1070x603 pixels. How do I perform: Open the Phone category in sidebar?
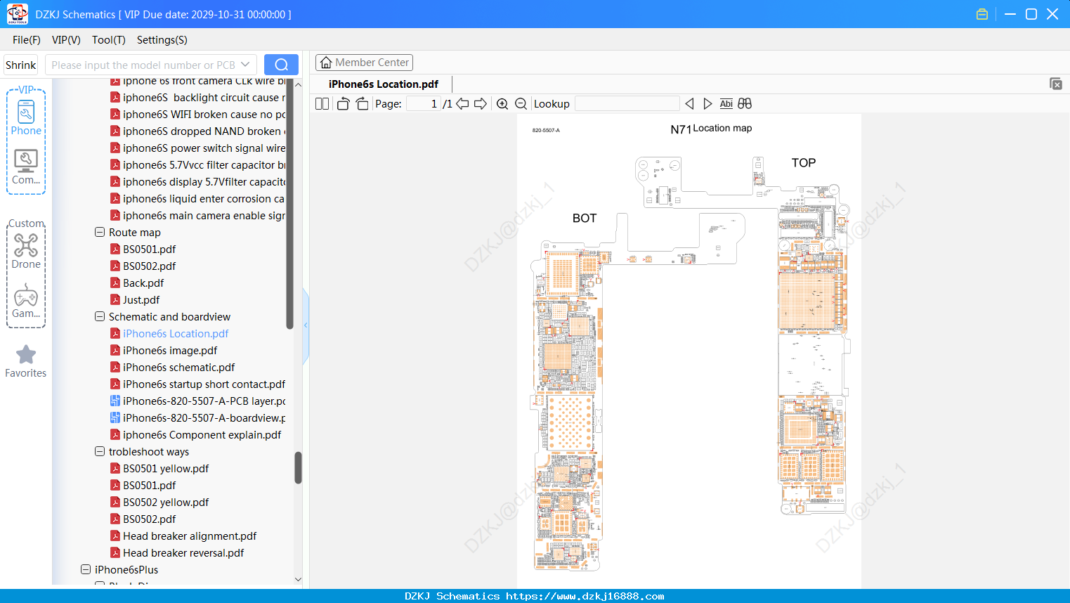click(26, 117)
